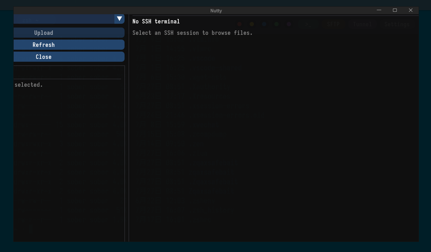Image resolution: width=431 pixels, height=252 pixels.
Task: Click 'Select an SSH session to browse files.' text
Action: 192,33
